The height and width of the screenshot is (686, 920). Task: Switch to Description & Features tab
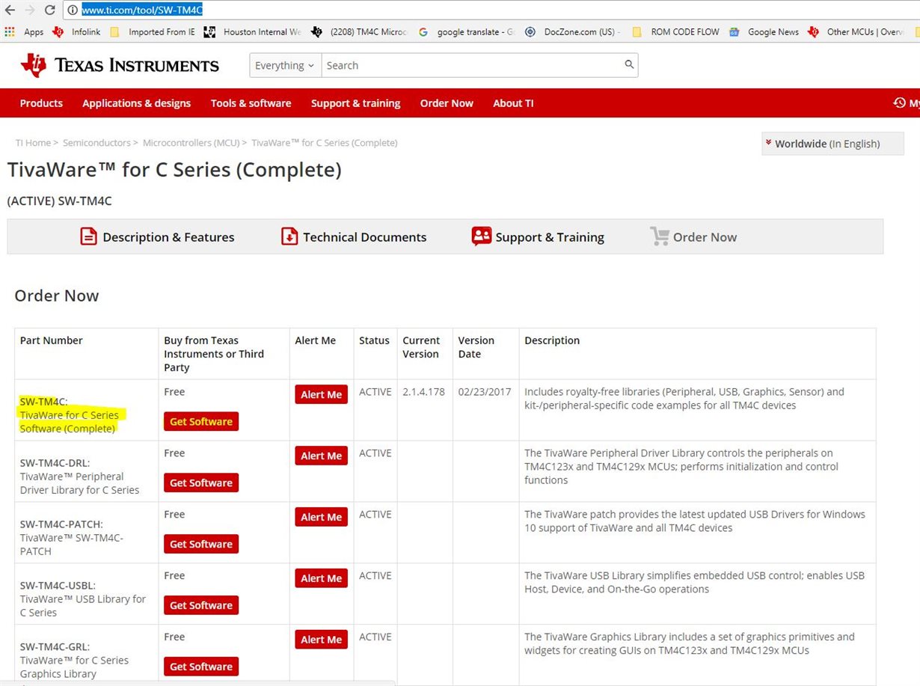coord(157,237)
